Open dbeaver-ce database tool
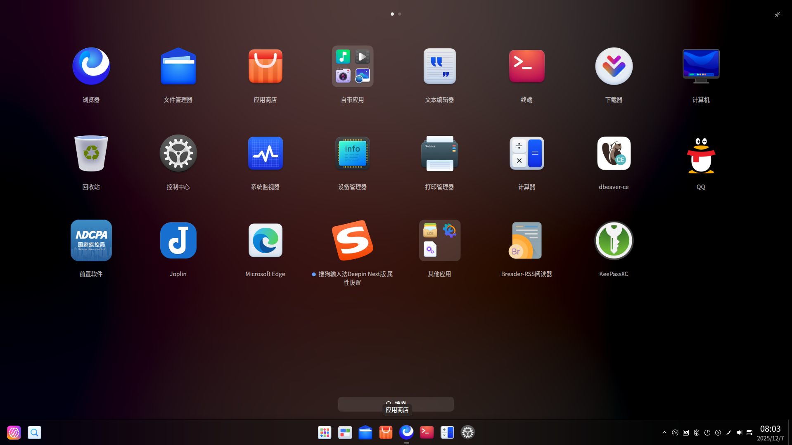The height and width of the screenshot is (445, 792). coord(614,153)
